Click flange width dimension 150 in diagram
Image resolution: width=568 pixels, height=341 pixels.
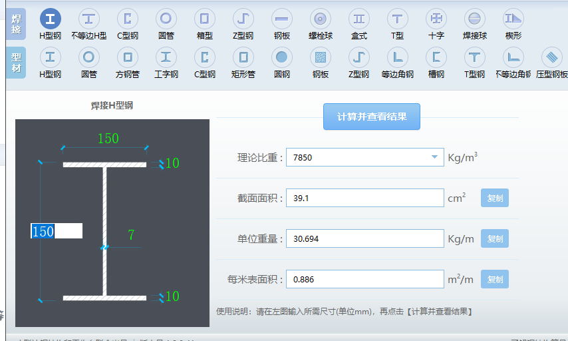click(x=108, y=139)
